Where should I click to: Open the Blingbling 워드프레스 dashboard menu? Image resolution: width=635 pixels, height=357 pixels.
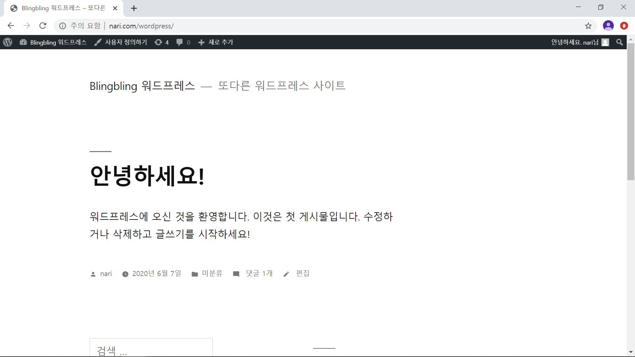(x=53, y=42)
